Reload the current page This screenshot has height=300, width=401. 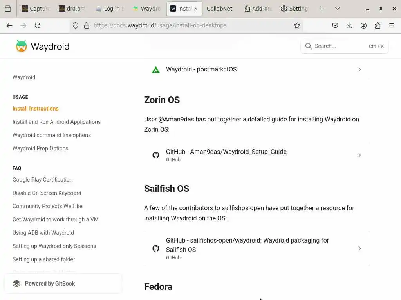point(38,25)
